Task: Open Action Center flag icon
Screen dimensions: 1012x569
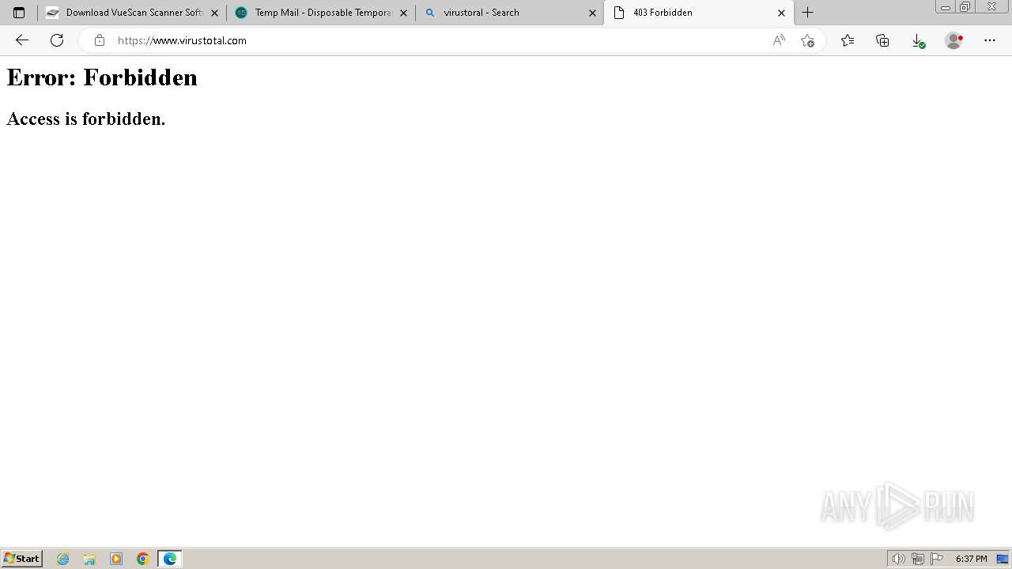Action: (x=937, y=559)
